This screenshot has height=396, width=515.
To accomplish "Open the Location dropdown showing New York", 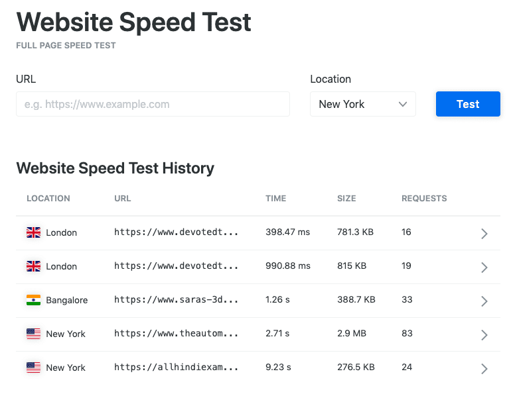I will tap(363, 104).
